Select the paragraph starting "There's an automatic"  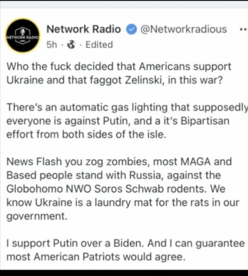pyautogui.click(x=127, y=121)
